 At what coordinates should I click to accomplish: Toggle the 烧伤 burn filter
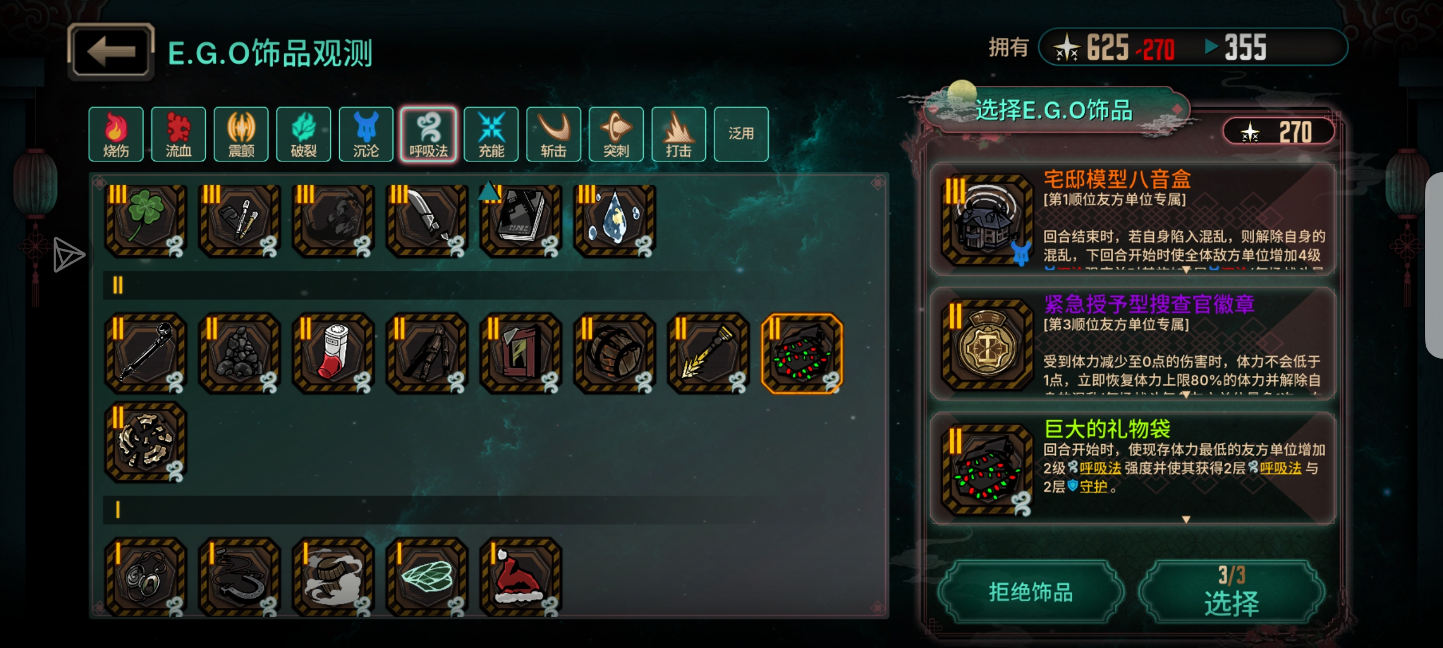(x=116, y=134)
